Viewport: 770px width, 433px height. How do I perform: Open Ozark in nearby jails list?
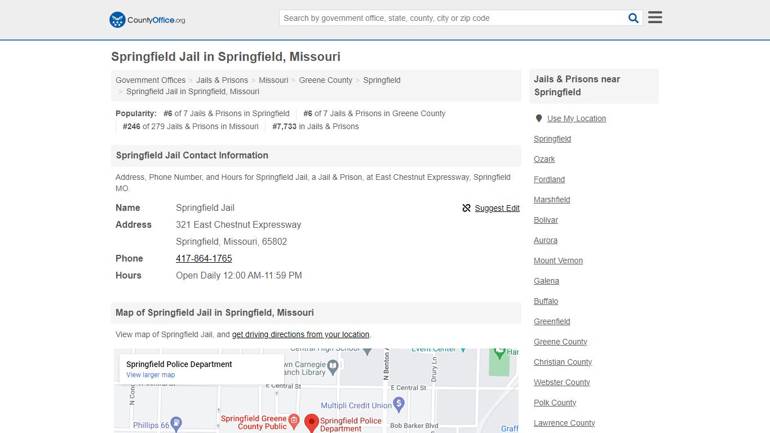(x=545, y=159)
